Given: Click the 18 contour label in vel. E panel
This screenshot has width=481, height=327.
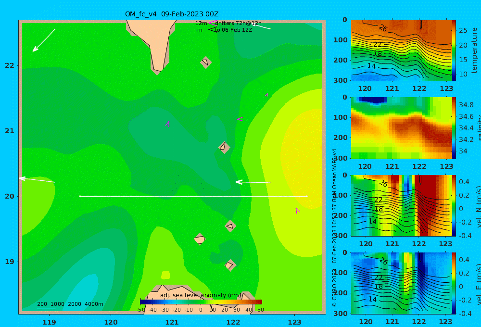Looking at the screenshot, I should [379, 287].
